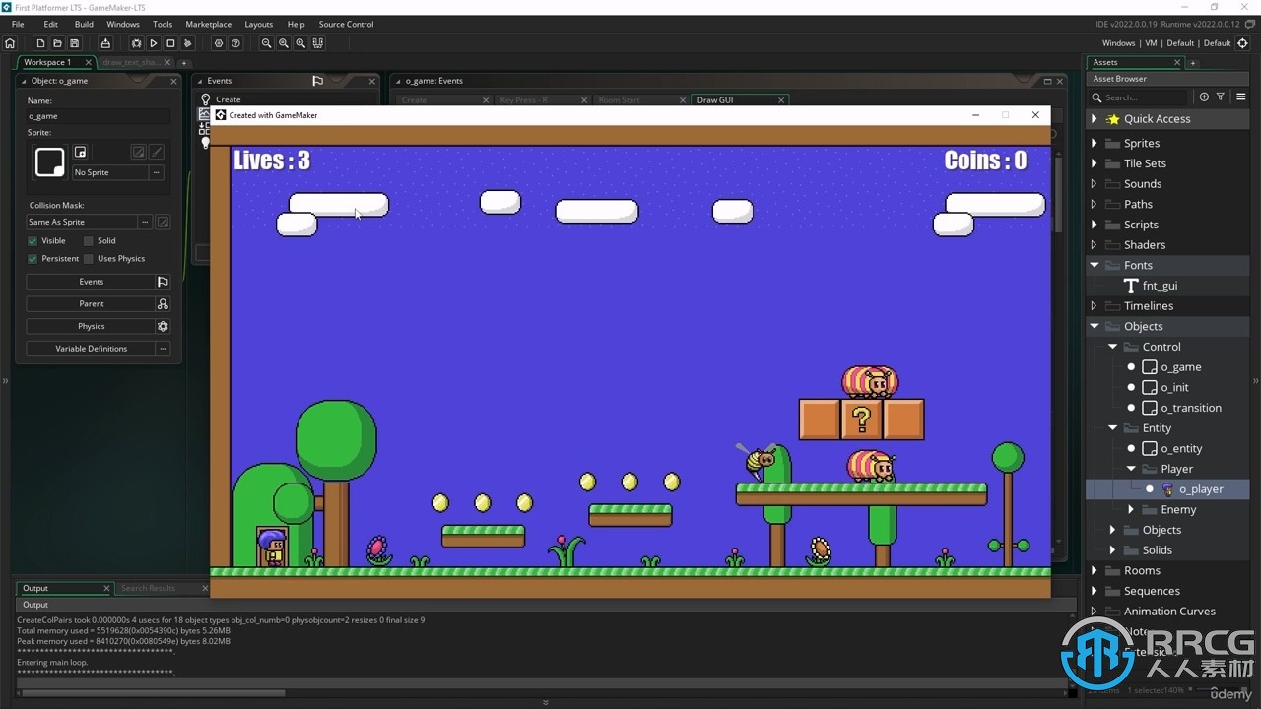Open the asset filter funnel icon

[1221, 97]
